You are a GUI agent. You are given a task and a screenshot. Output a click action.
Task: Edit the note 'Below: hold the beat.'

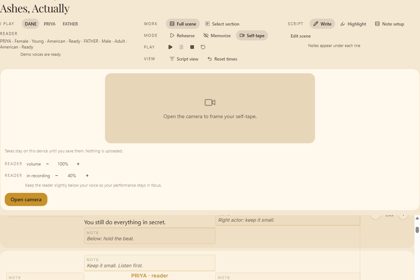click(x=150, y=236)
